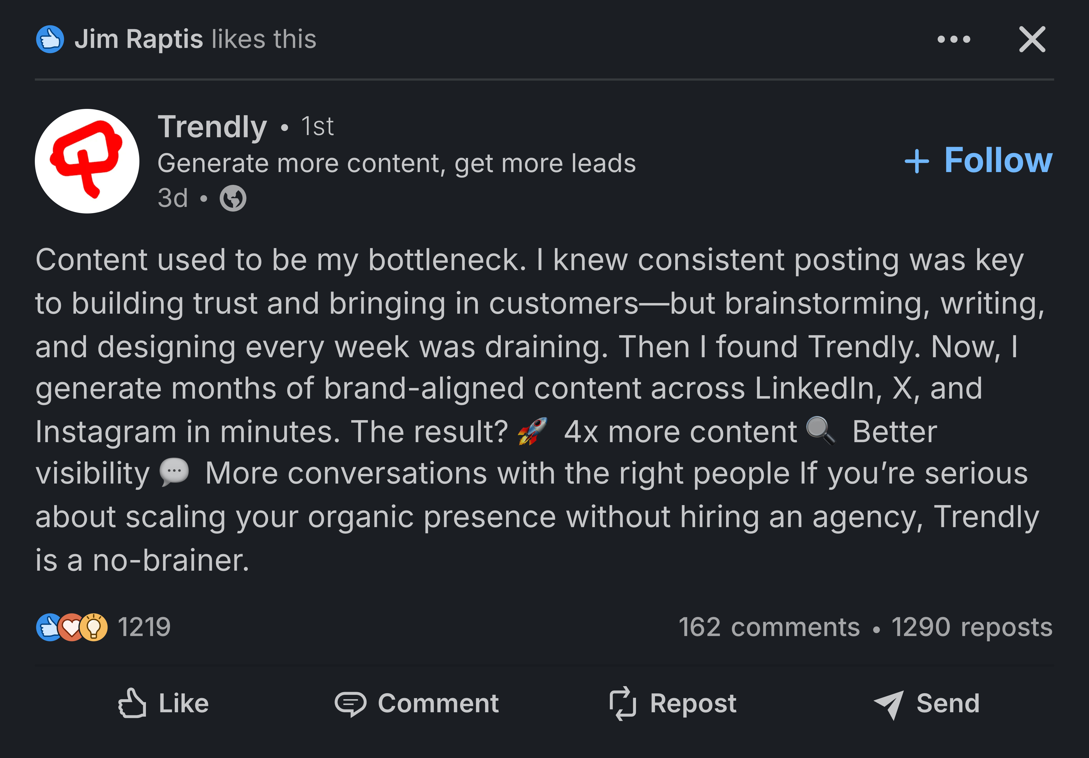1089x758 pixels.
Task: Like the Trendly post
Action: (x=163, y=704)
